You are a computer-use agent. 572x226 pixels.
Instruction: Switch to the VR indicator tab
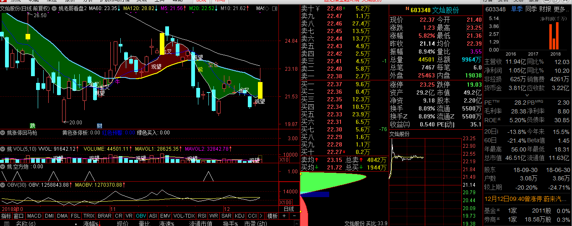click(129, 216)
